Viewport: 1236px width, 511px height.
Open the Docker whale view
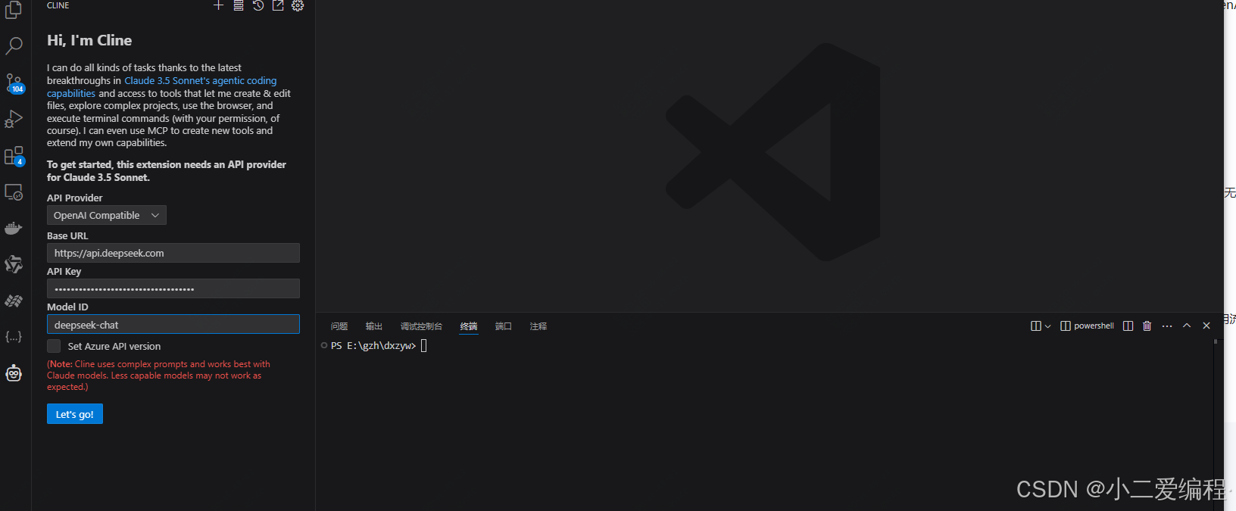(14, 229)
